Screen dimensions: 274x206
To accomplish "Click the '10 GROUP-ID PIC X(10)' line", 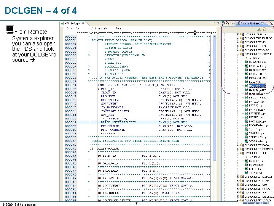I will 129,163.
